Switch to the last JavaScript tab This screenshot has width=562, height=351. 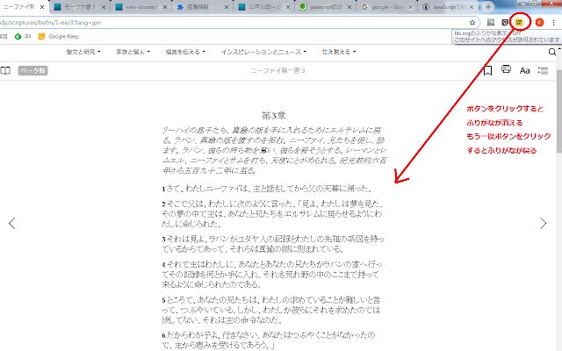pyautogui.click(x=448, y=7)
